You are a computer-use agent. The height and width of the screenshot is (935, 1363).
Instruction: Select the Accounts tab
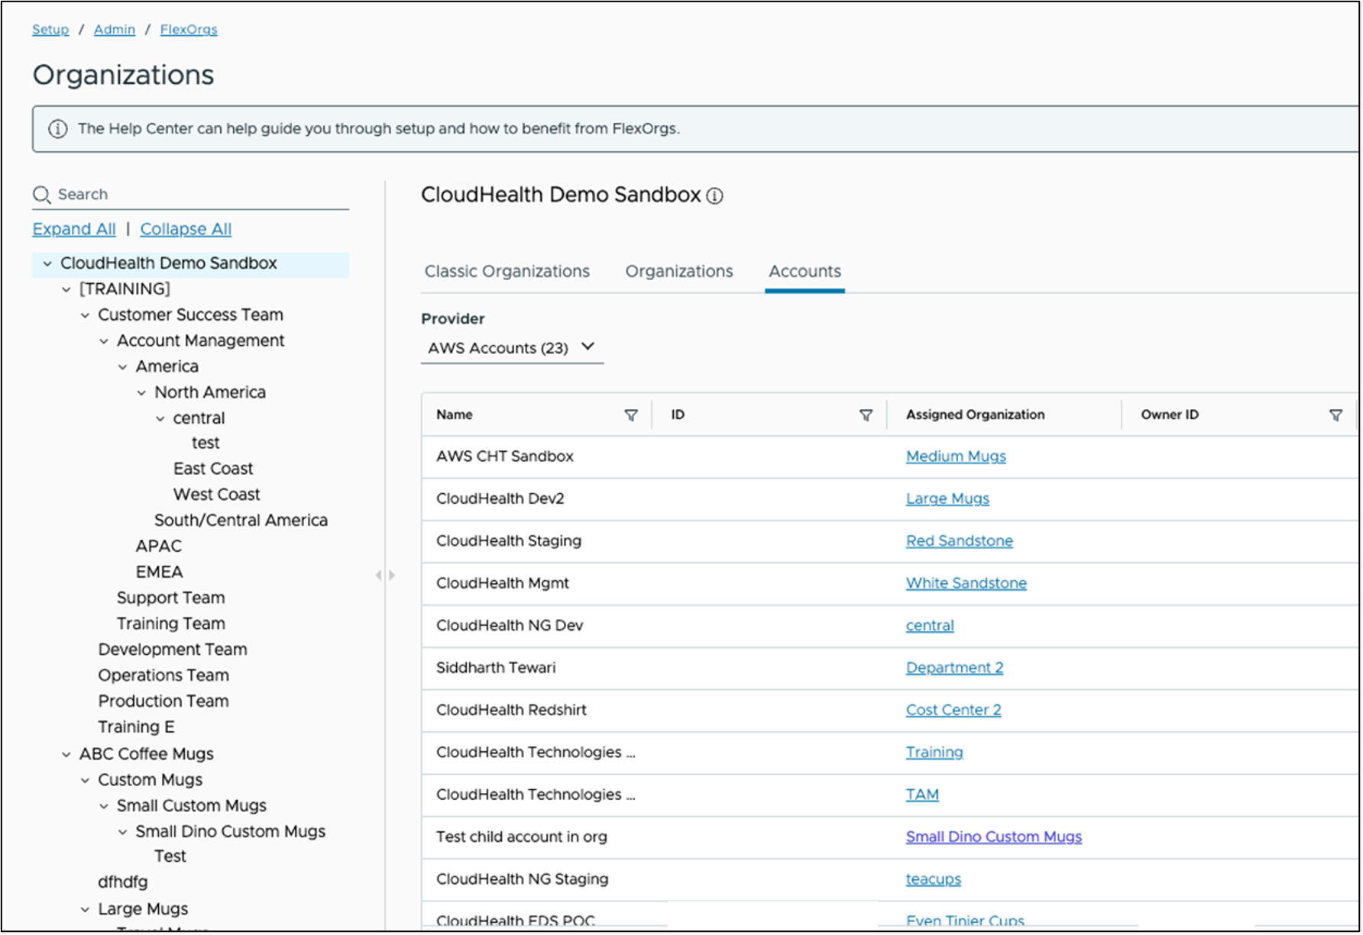[x=805, y=272]
